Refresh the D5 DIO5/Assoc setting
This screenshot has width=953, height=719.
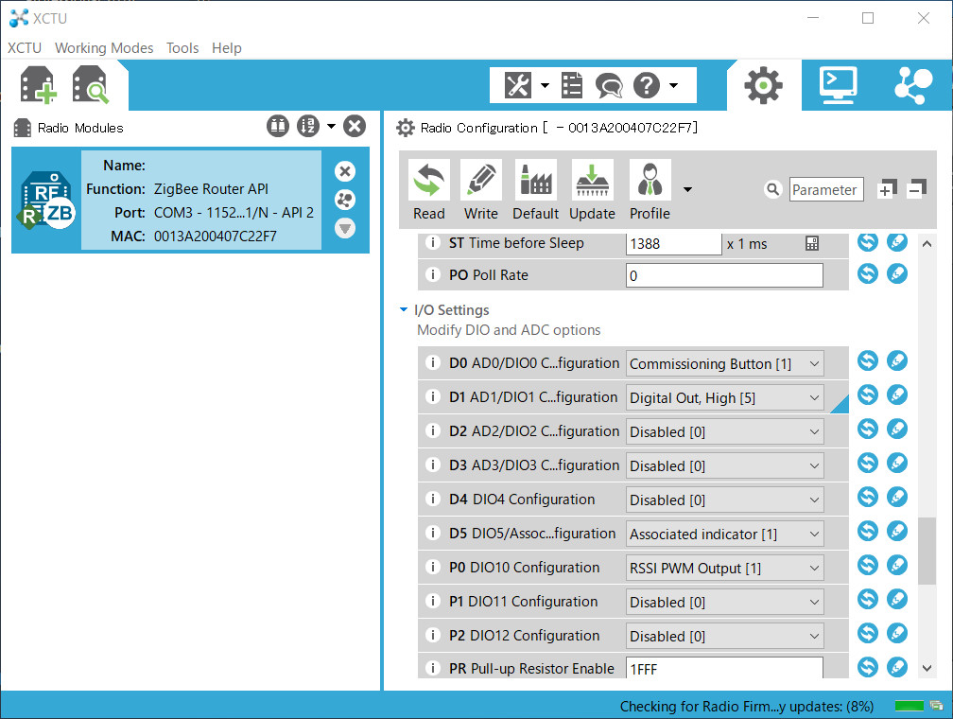867,532
